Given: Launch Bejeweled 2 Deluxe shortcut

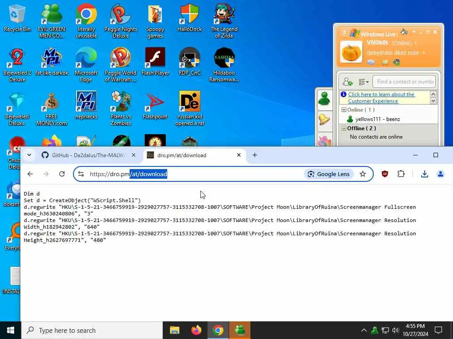Looking at the screenshot, I should tap(17, 65).
